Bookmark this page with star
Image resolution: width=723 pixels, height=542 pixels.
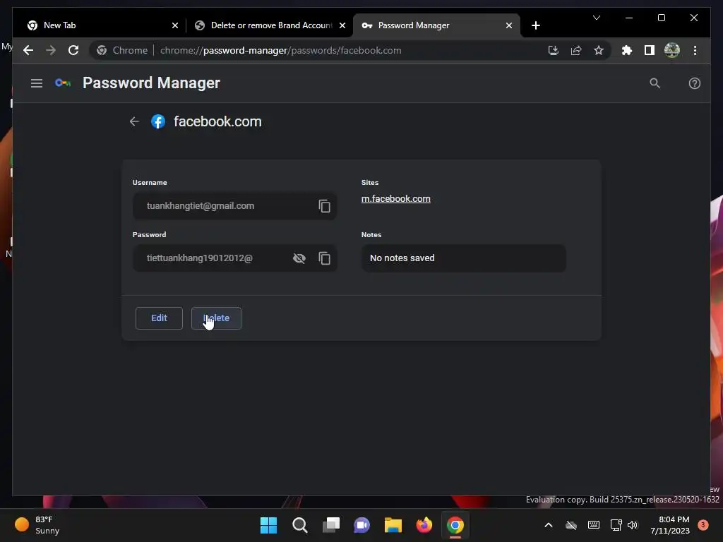click(599, 50)
